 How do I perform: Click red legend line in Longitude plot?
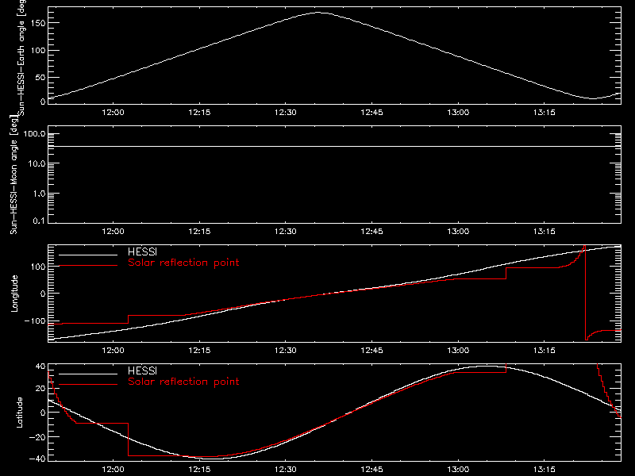pos(88,266)
